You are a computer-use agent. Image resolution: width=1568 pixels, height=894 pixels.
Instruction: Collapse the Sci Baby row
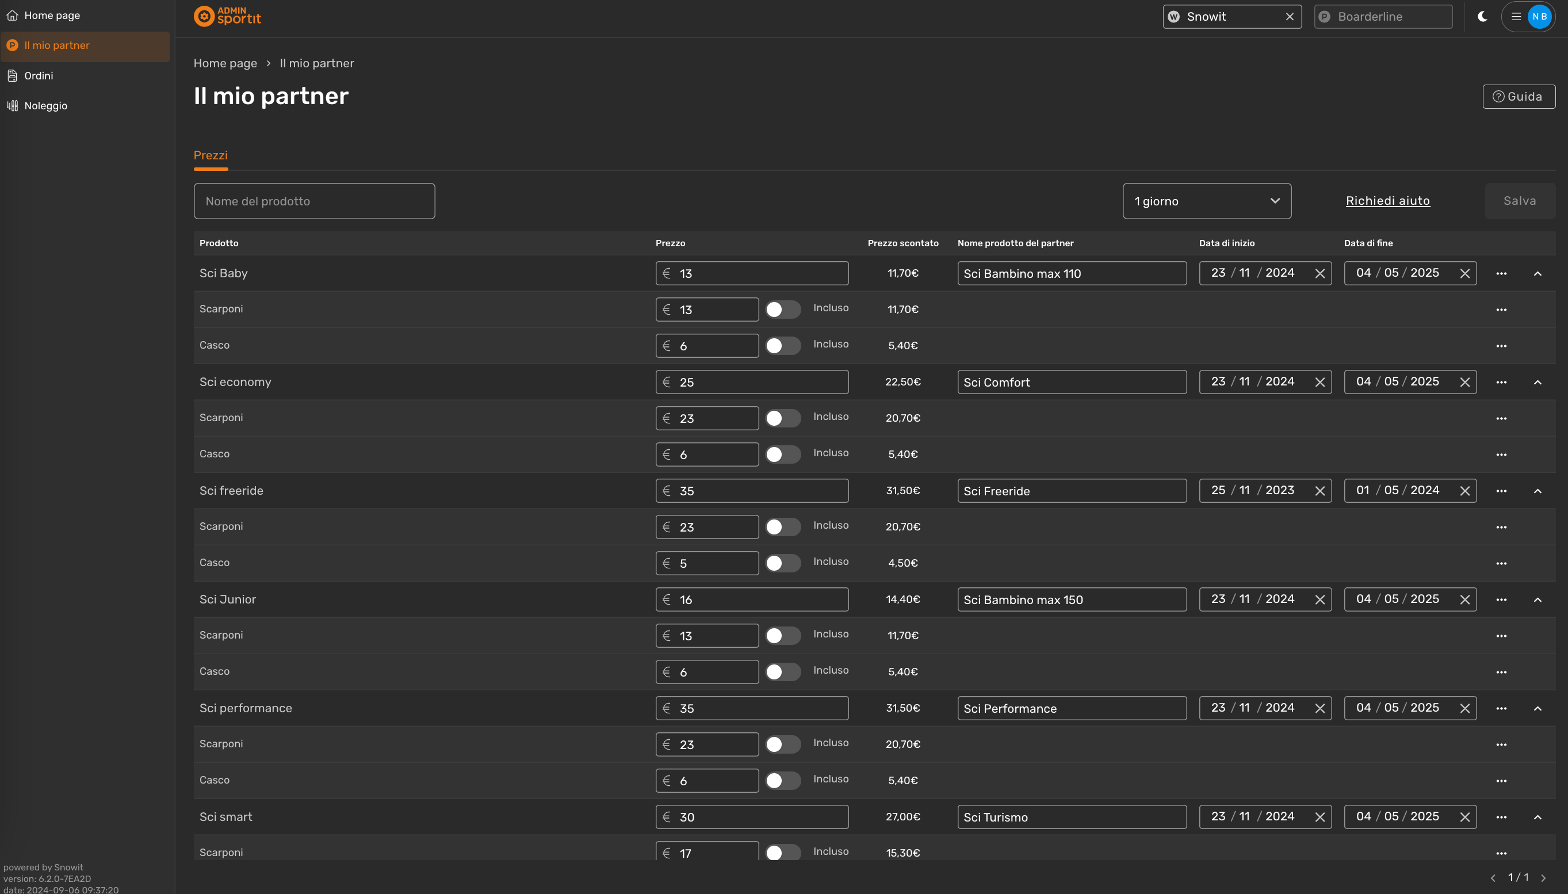click(1538, 274)
